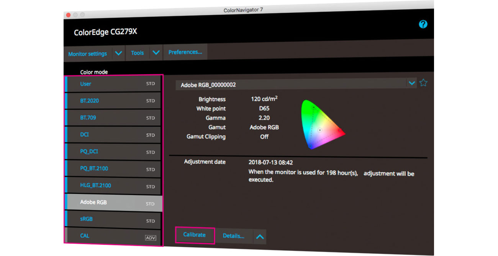
Task: Open the Tools menu
Action: pyautogui.click(x=137, y=53)
